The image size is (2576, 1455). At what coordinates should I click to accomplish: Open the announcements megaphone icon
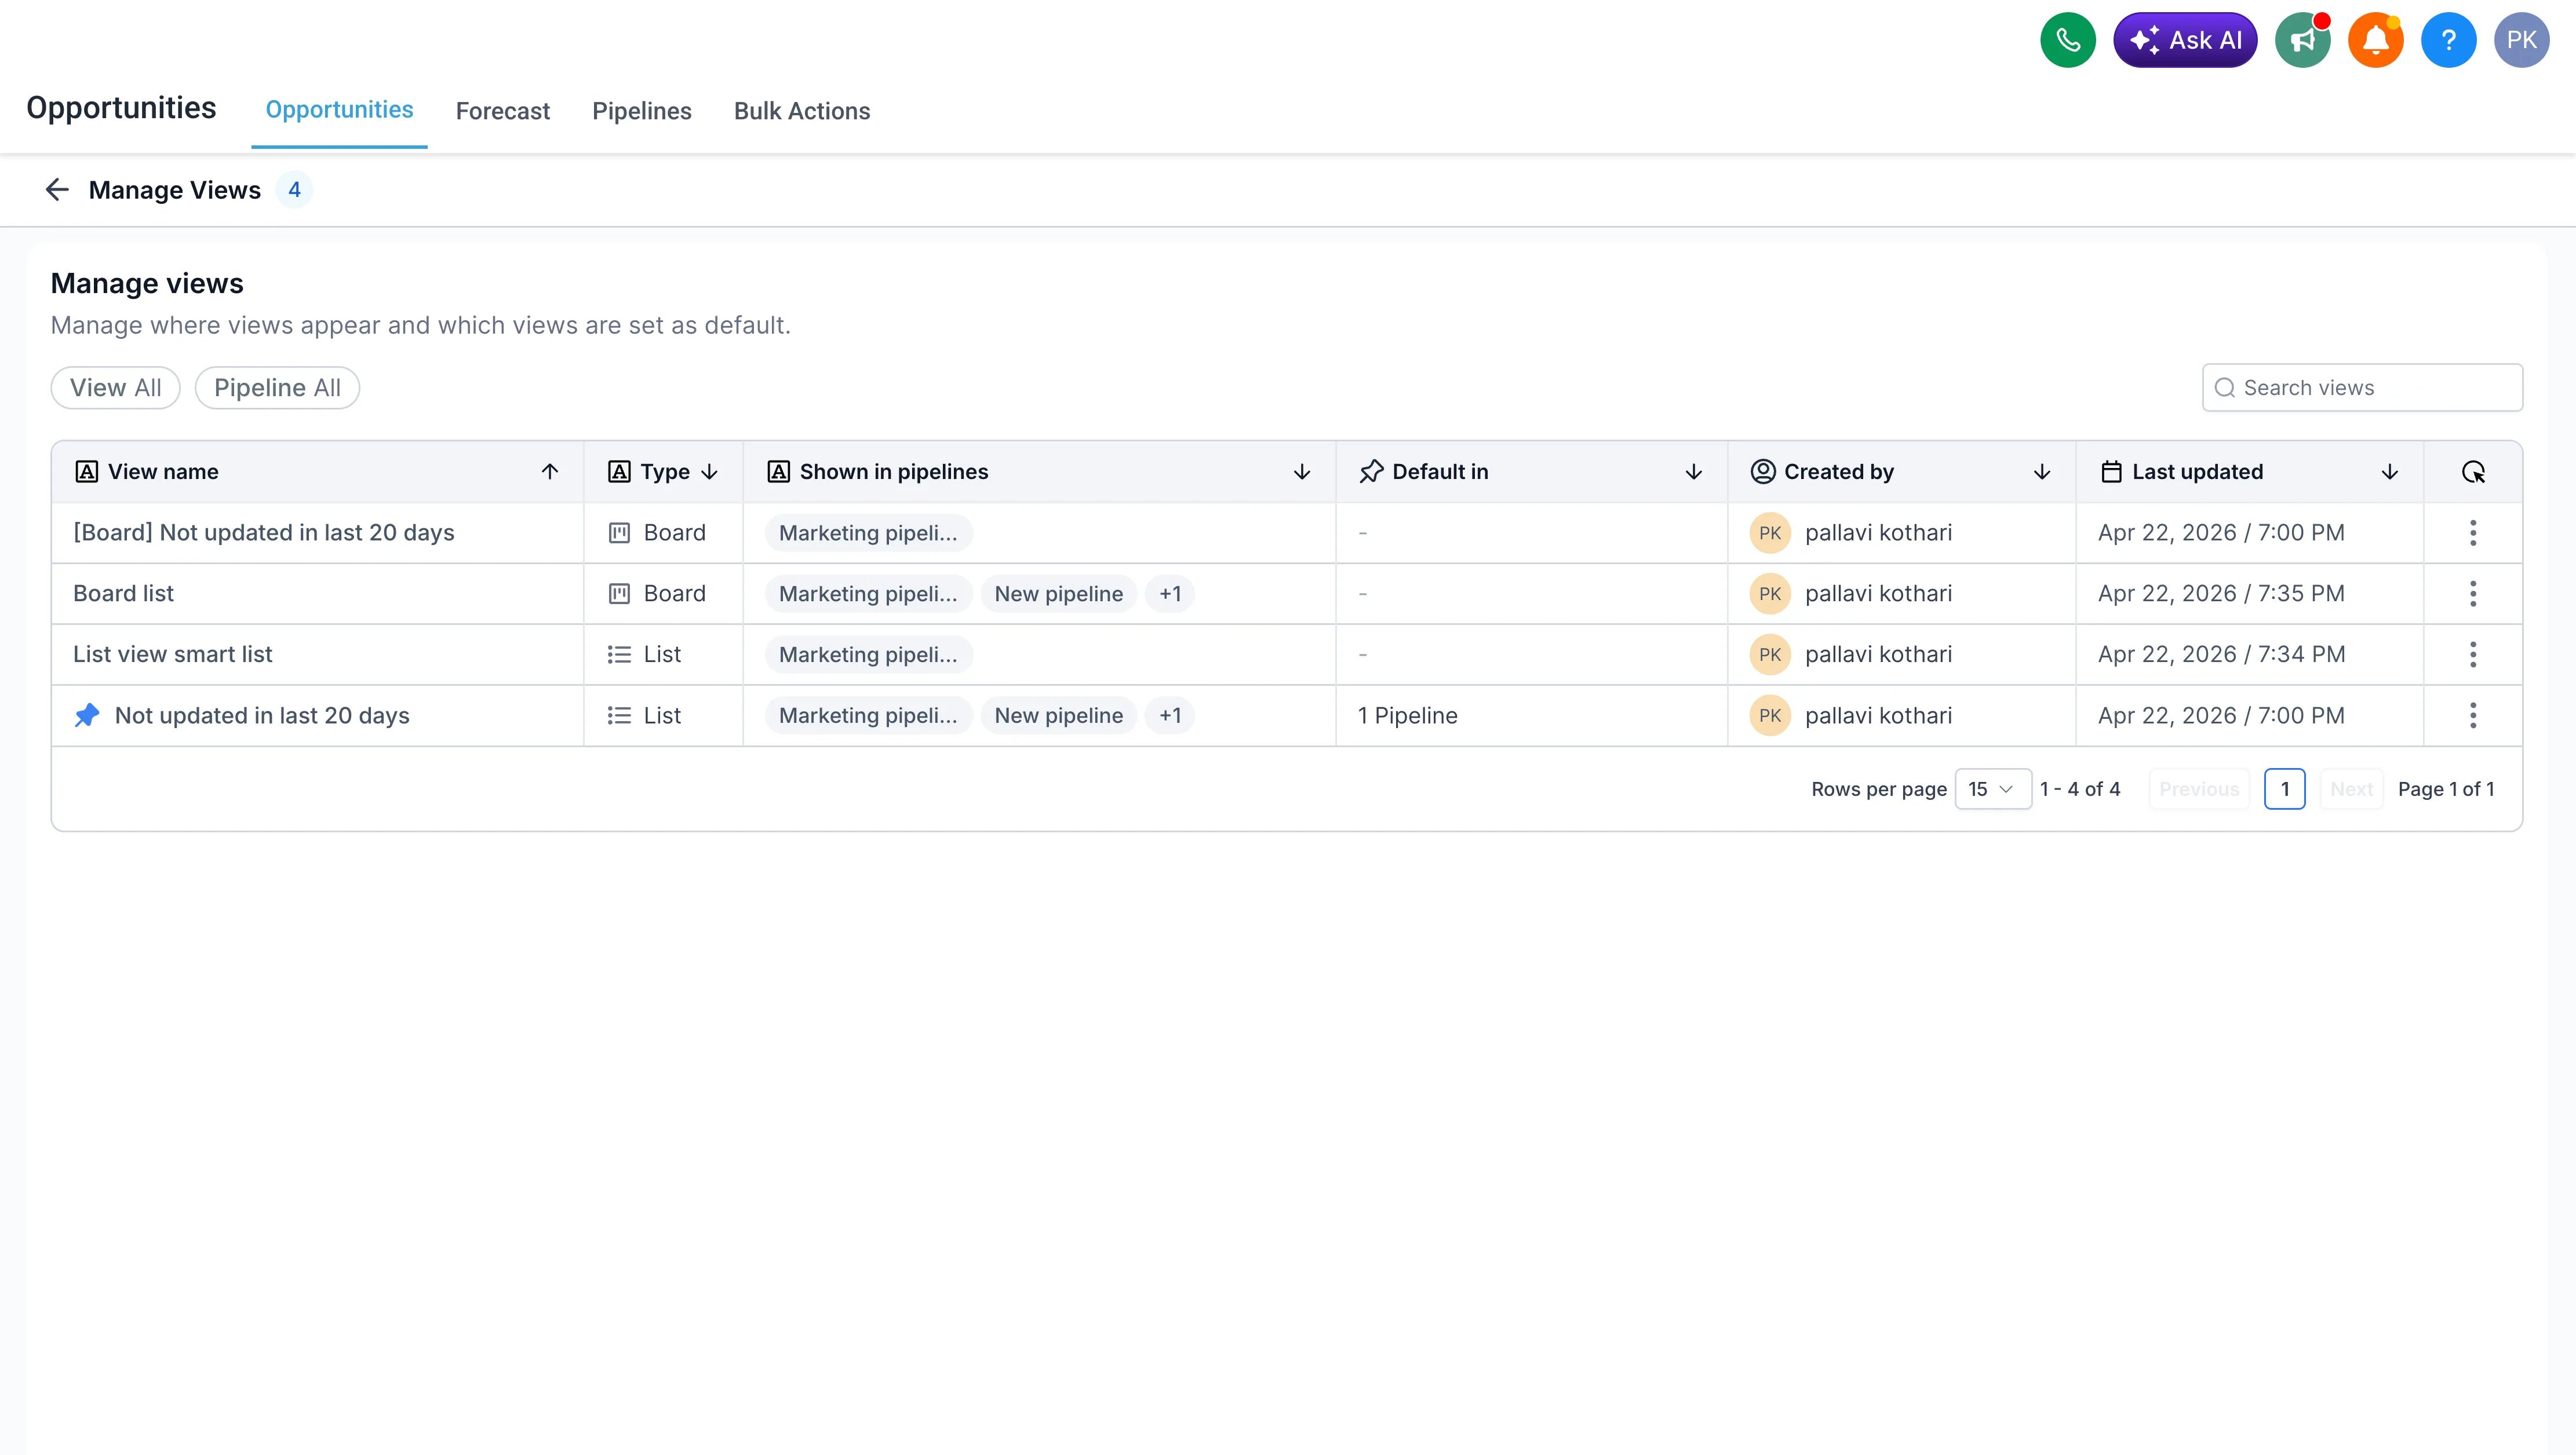(x=2302, y=40)
